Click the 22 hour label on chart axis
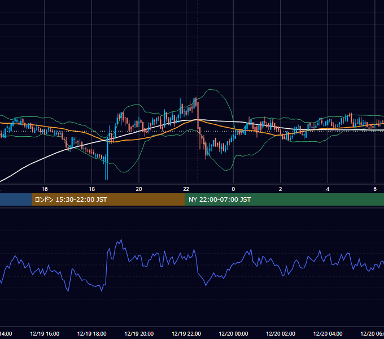This screenshot has width=384, height=339. [x=186, y=189]
